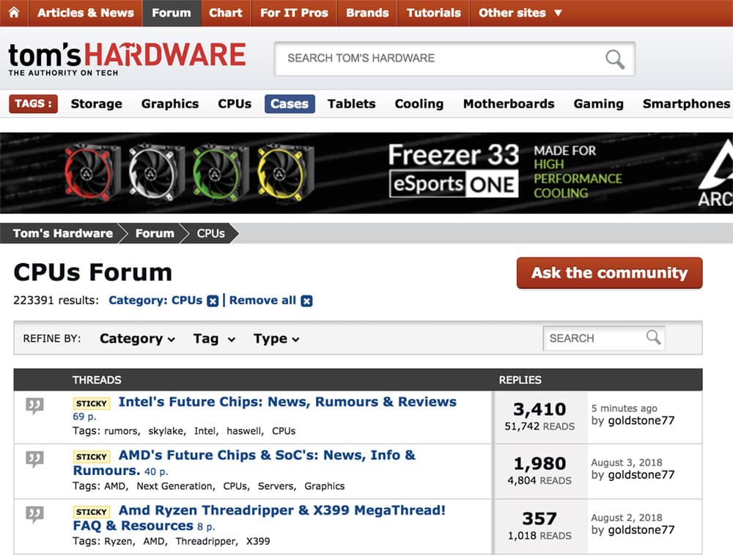The height and width of the screenshot is (555, 733).
Task: Click the 1,980 replies count
Action: click(539, 464)
